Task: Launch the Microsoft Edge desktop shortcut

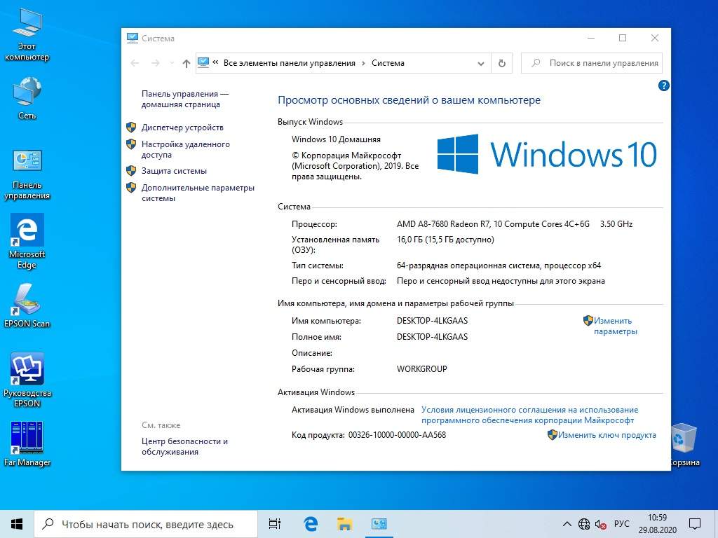Action: pyautogui.click(x=27, y=242)
